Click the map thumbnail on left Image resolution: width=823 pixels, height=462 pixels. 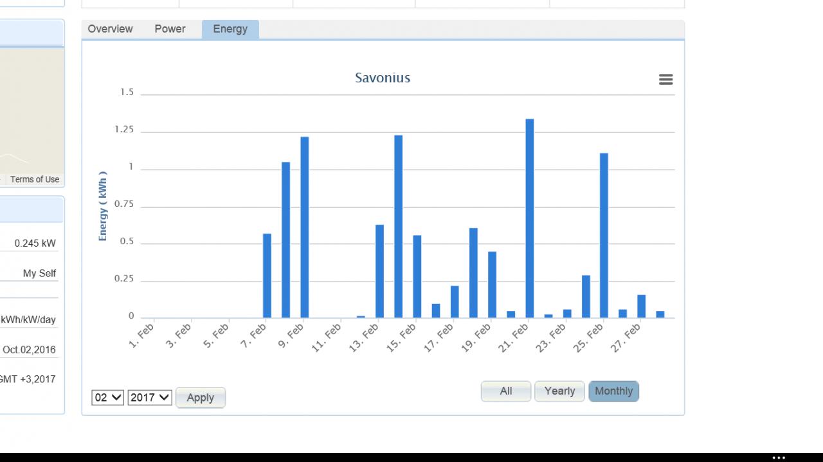(x=32, y=111)
